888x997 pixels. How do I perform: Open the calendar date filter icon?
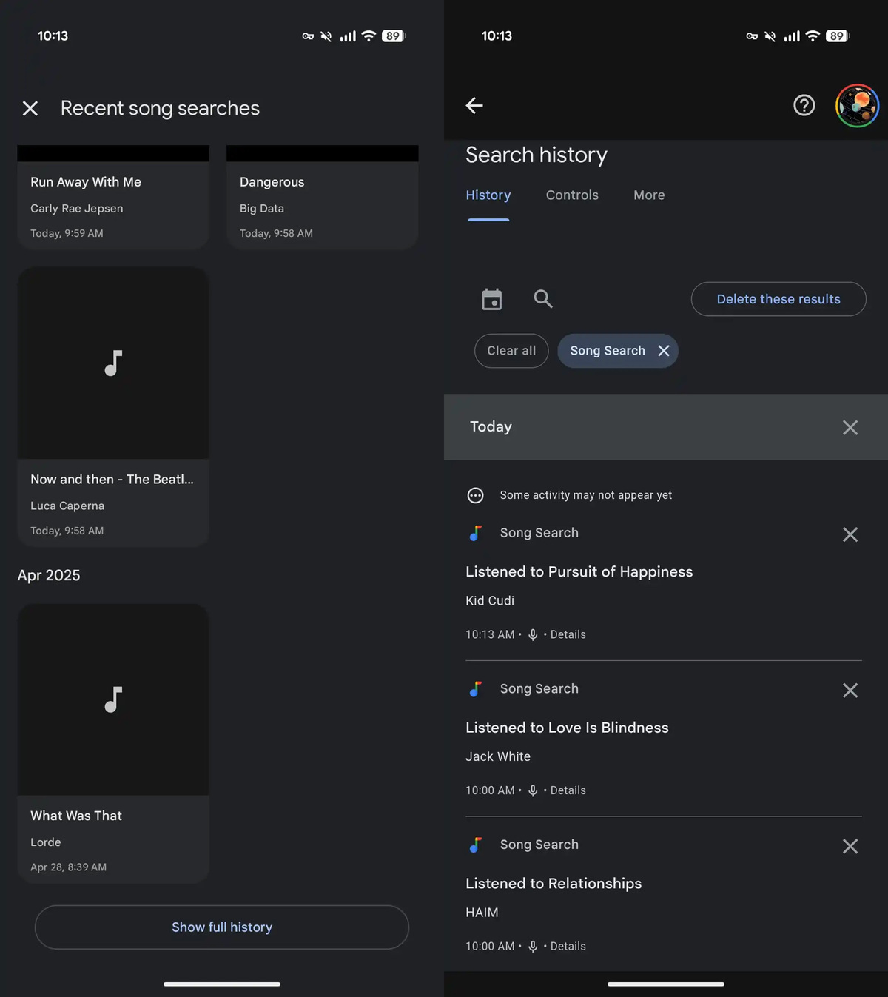pyautogui.click(x=492, y=299)
